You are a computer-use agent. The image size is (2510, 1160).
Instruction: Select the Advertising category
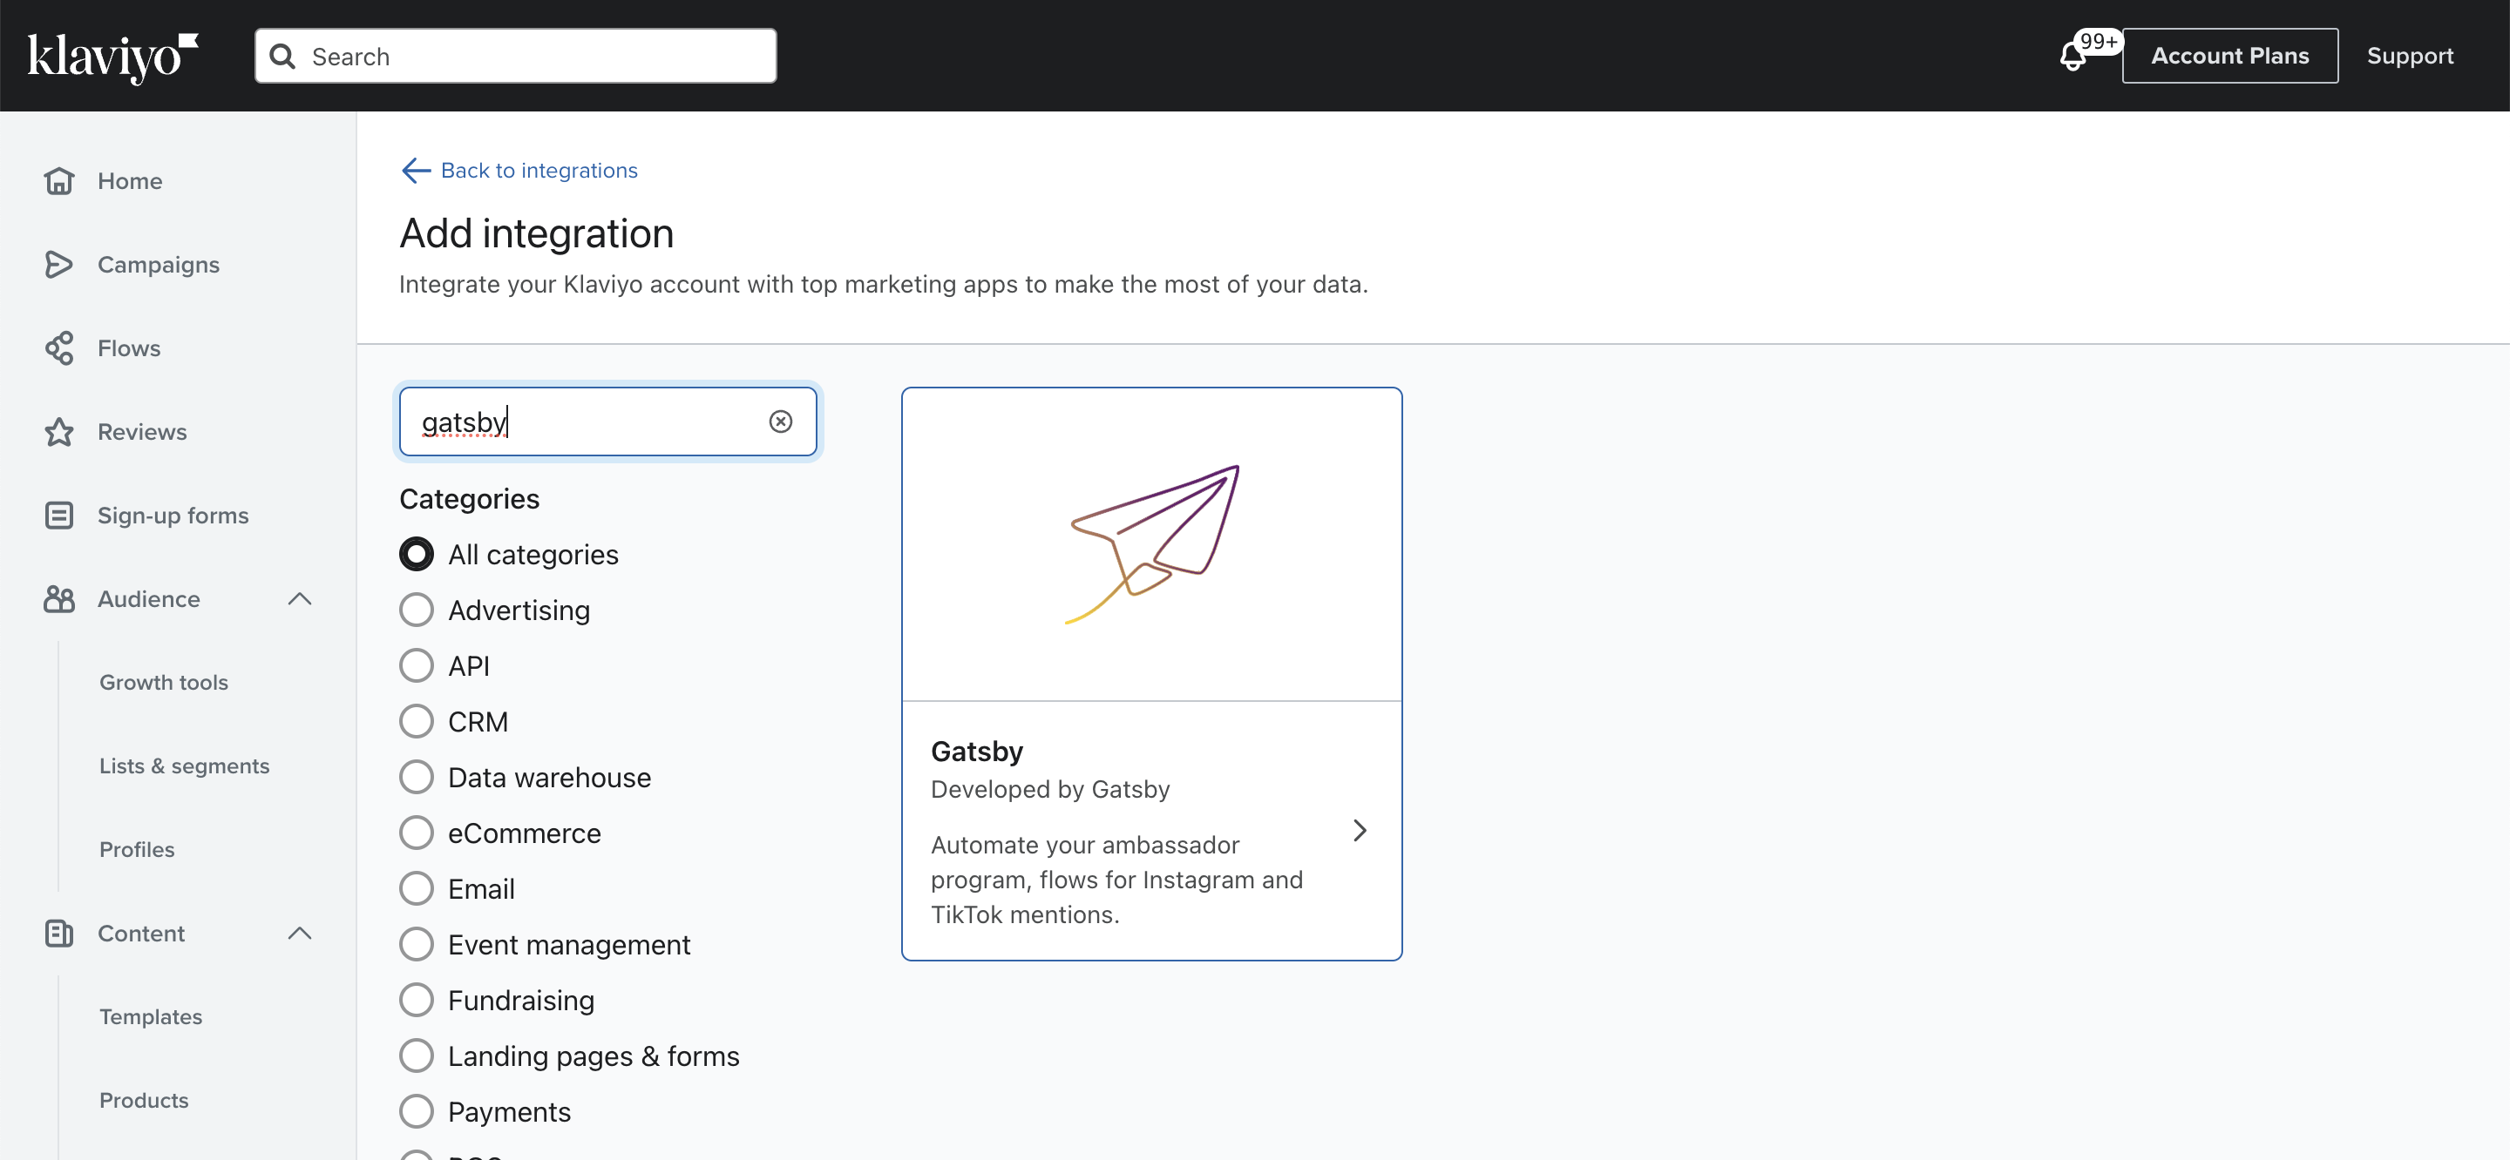click(x=416, y=610)
